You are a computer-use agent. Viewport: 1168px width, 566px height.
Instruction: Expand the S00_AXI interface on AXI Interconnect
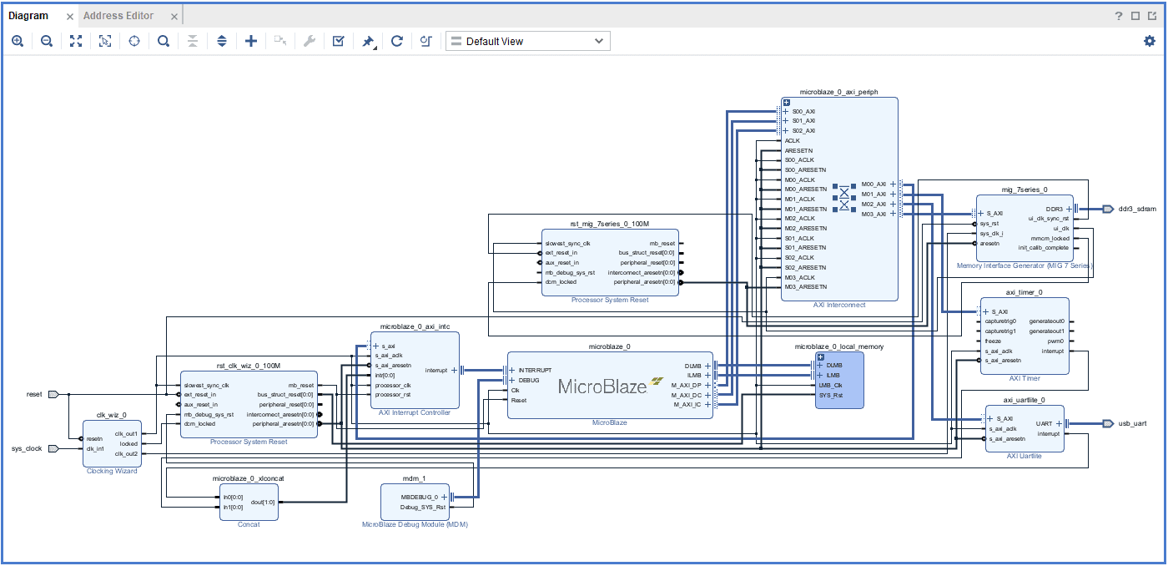786,111
